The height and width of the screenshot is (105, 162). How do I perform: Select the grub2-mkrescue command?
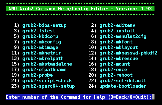(x=119, y=59)
